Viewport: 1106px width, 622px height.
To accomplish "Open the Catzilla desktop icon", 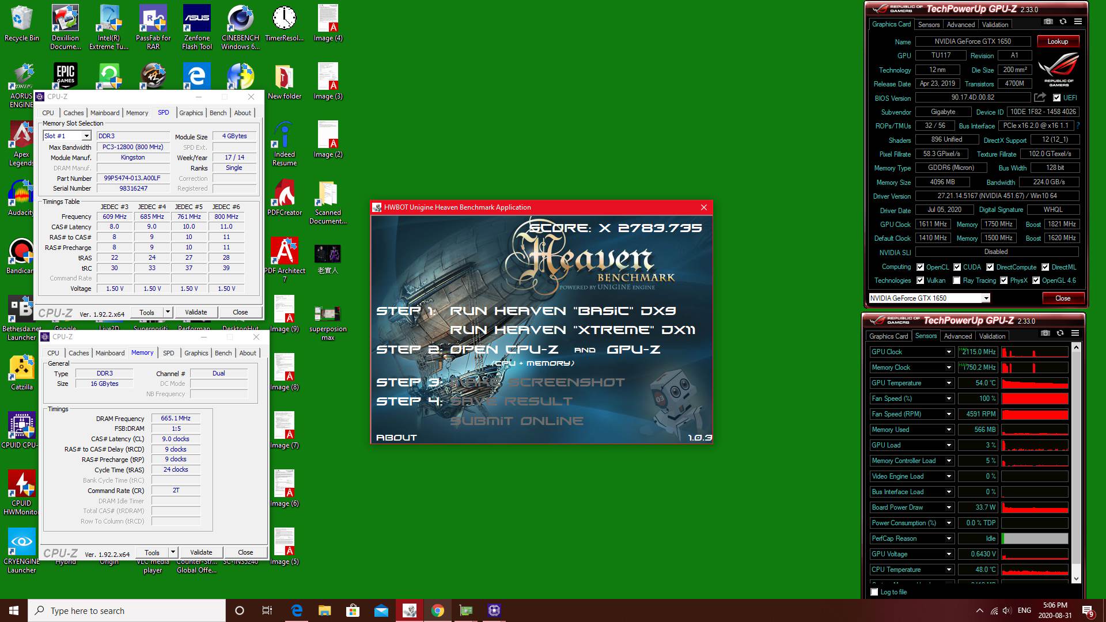I will (x=22, y=373).
